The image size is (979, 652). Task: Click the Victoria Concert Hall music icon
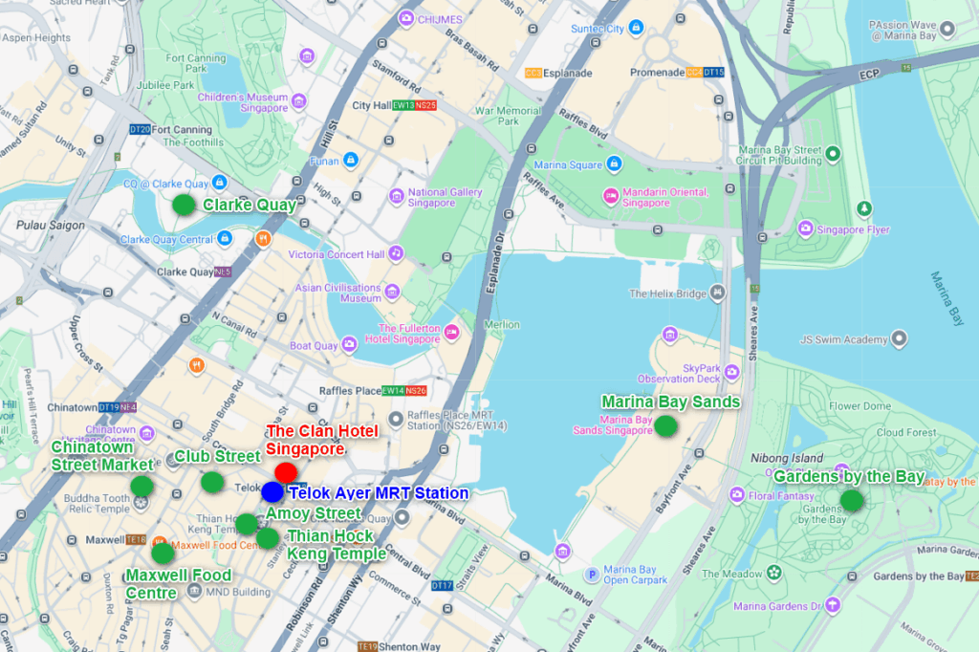[x=396, y=253]
